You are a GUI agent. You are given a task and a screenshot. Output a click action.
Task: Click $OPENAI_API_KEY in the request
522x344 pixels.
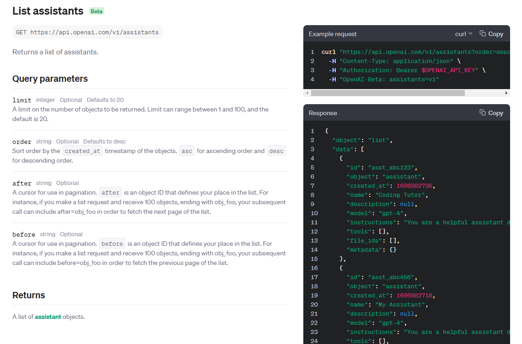click(448, 70)
